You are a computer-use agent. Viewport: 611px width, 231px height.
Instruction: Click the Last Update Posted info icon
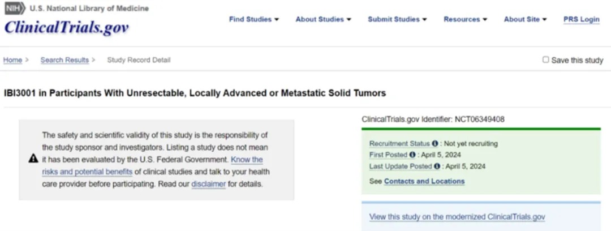click(x=437, y=166)
